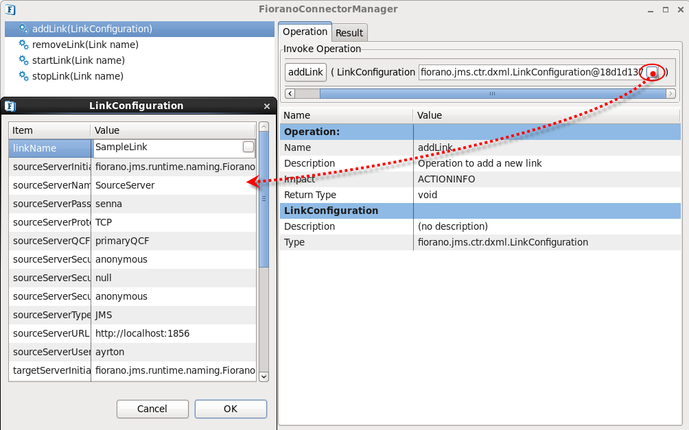Click the Value column header in Operation table
The width and height of the screenshot is (689, 430).
click(547, 115)
